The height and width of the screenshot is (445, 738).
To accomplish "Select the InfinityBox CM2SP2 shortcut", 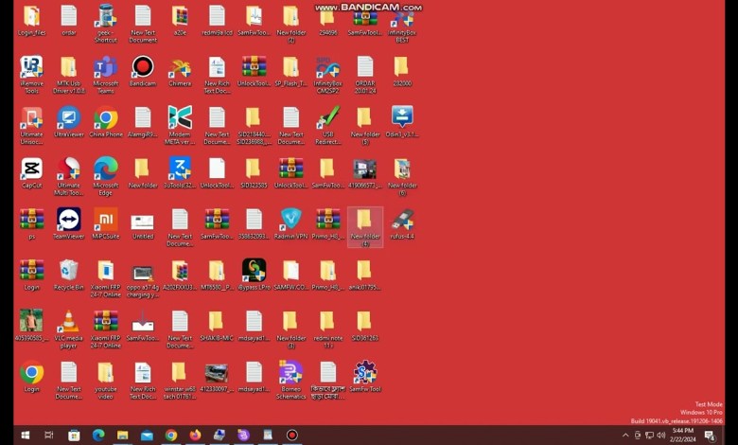I will tap(328, 75).
